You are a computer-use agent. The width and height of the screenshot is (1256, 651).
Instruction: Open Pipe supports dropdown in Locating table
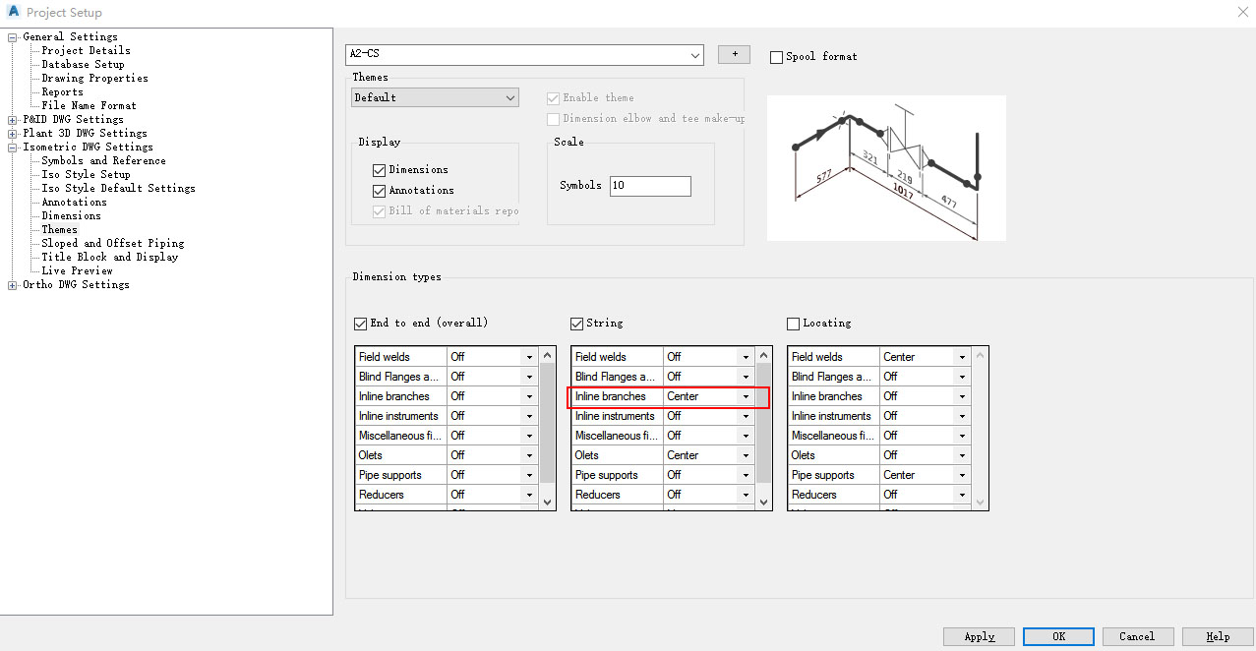[962, 475]
